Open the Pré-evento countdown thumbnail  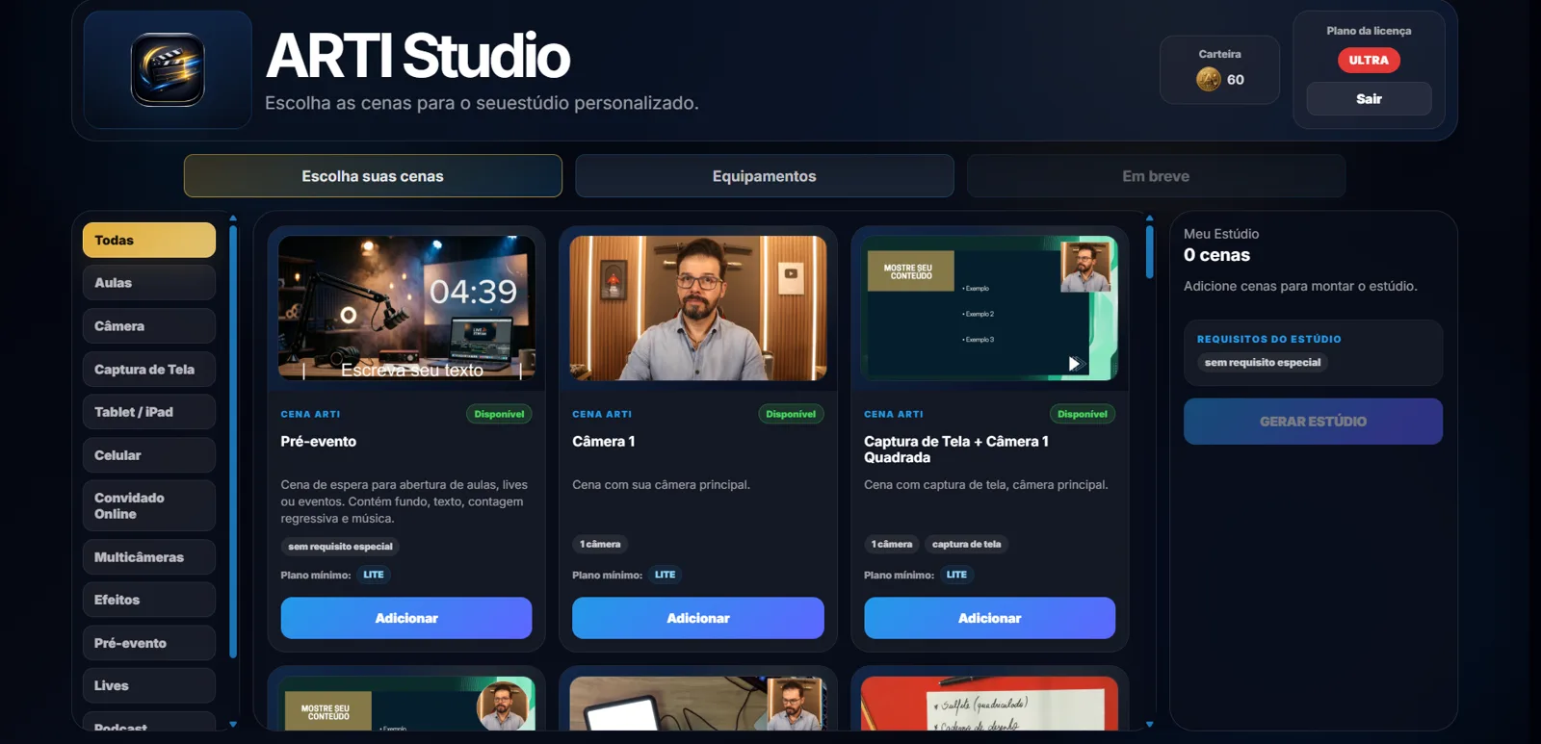click(406, 308)
